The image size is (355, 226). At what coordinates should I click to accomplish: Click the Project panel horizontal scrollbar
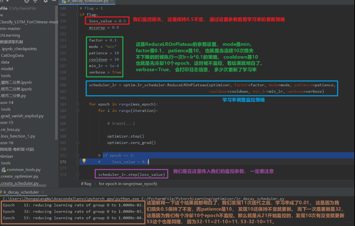pos(23,186)
